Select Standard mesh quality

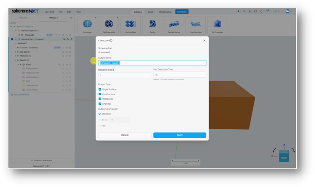(99, 114)
